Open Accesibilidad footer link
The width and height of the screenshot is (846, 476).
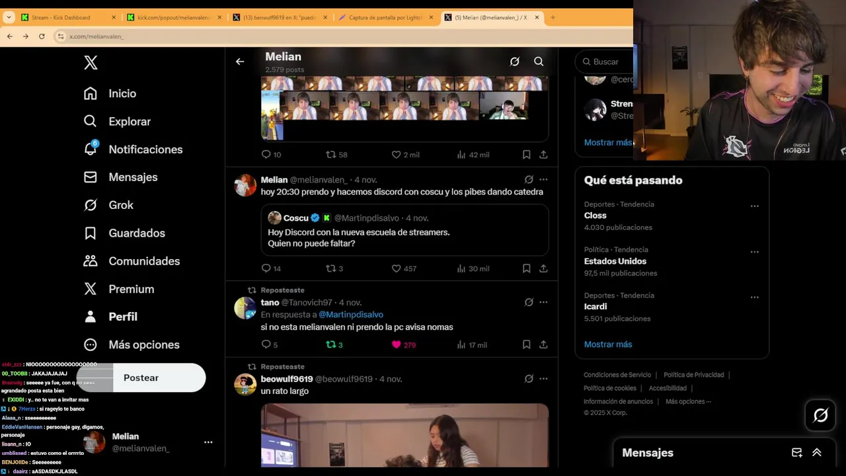[x=668, y=388]
